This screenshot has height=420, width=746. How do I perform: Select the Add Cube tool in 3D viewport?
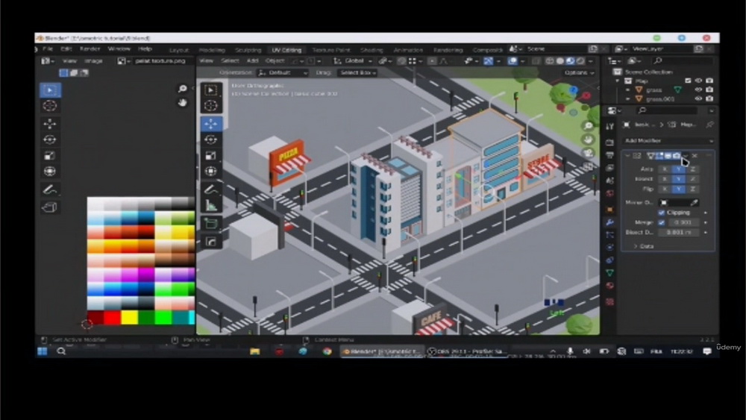pyautogui.click(x=211, y=224)
